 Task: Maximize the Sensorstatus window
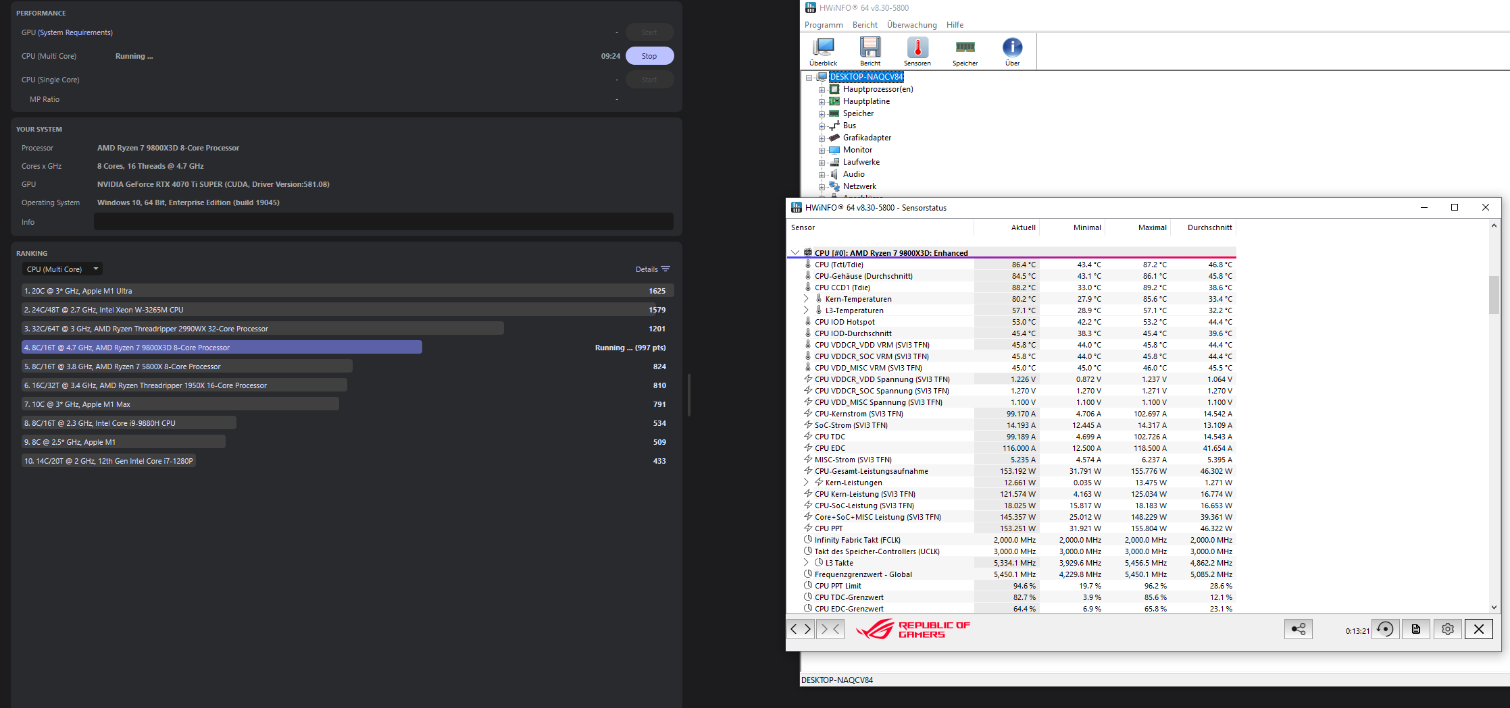click(x=1455, y=207)
